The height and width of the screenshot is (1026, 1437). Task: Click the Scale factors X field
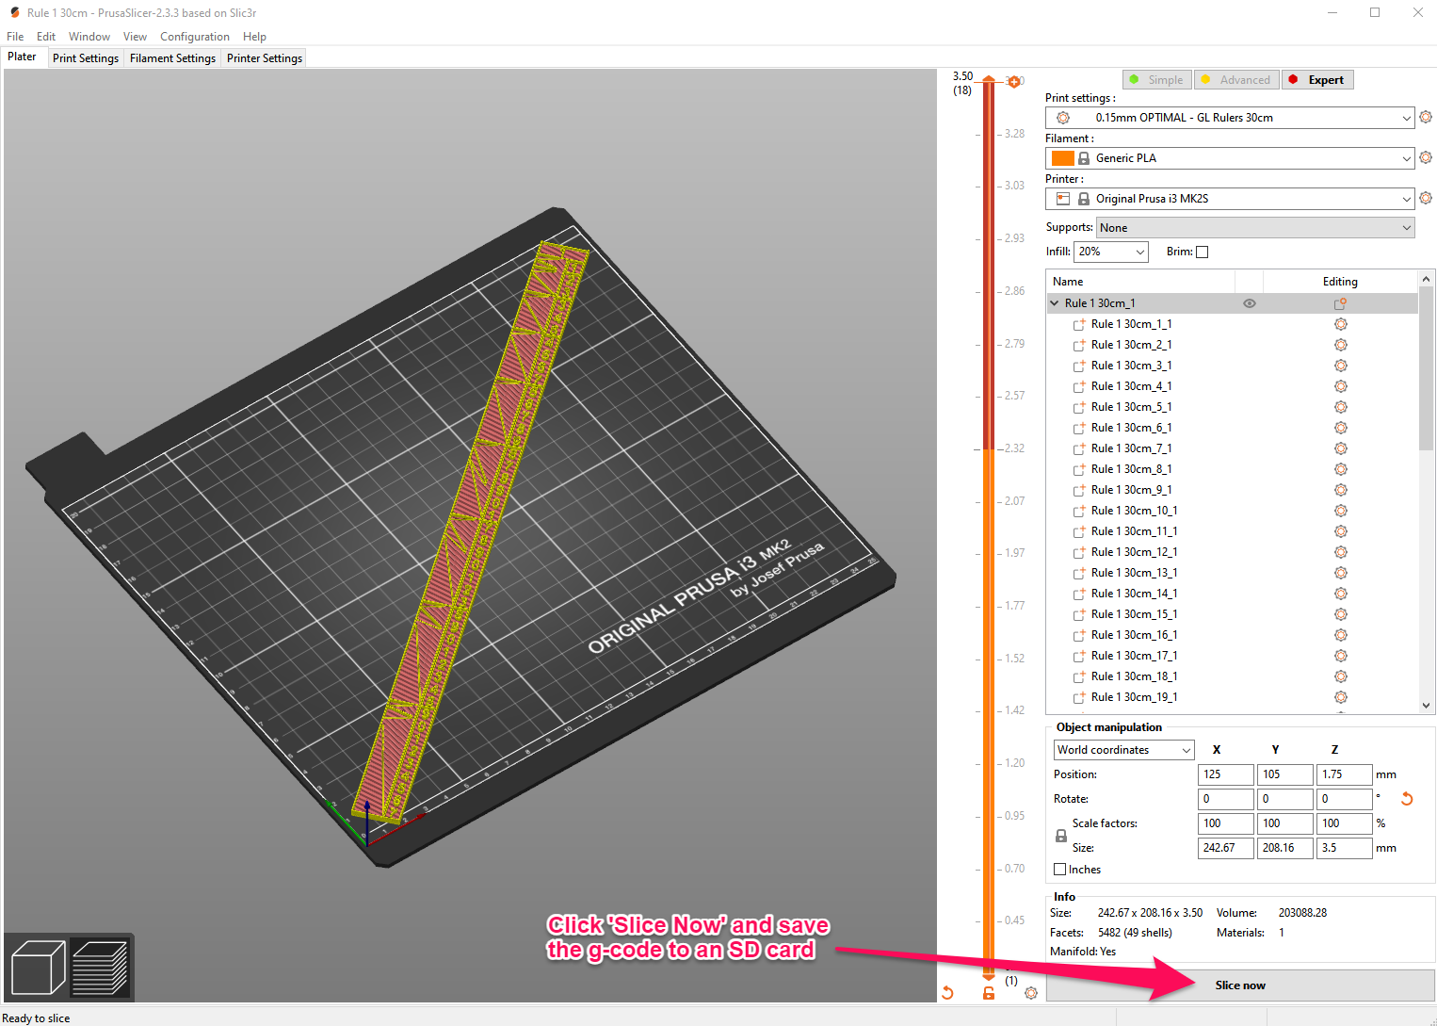point(1226,823)
